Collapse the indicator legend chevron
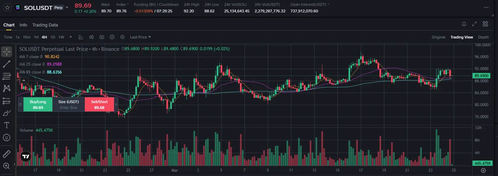This screenshot has width=498, height=176. pos(24,80)
